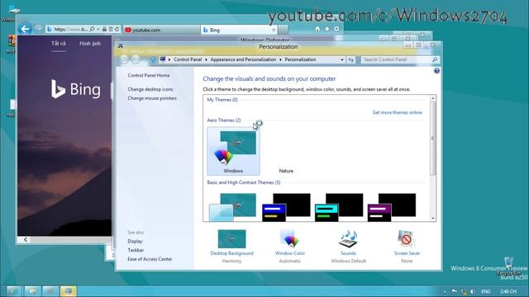Click the Bing logo on webpage
This screenshot has width=529, height=297.
[76, 89]
